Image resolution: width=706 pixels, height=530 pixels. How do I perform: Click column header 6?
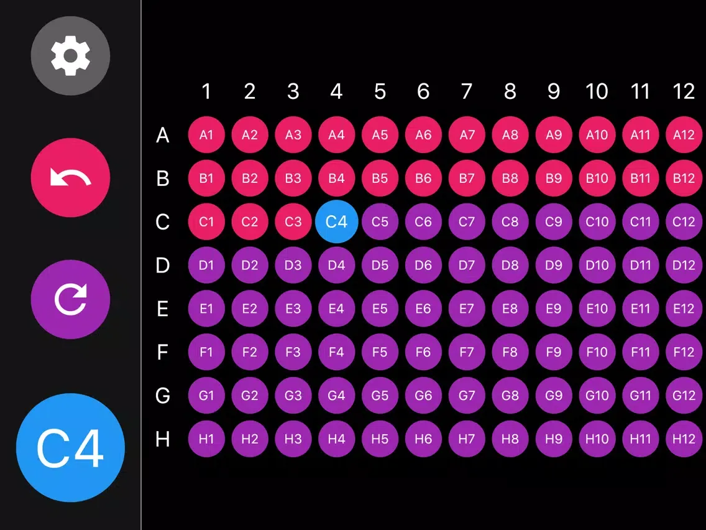(423, 91)
